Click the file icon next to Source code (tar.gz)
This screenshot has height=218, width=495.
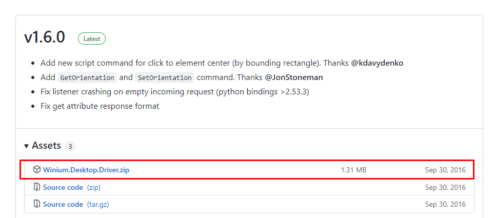point(36,204)
